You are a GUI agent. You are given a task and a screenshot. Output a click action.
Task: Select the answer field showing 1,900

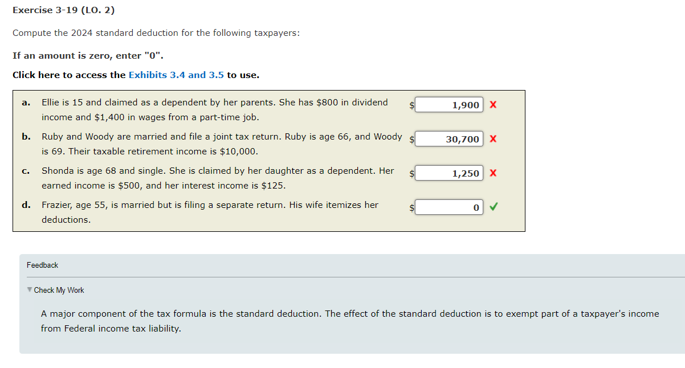[449, 105]
